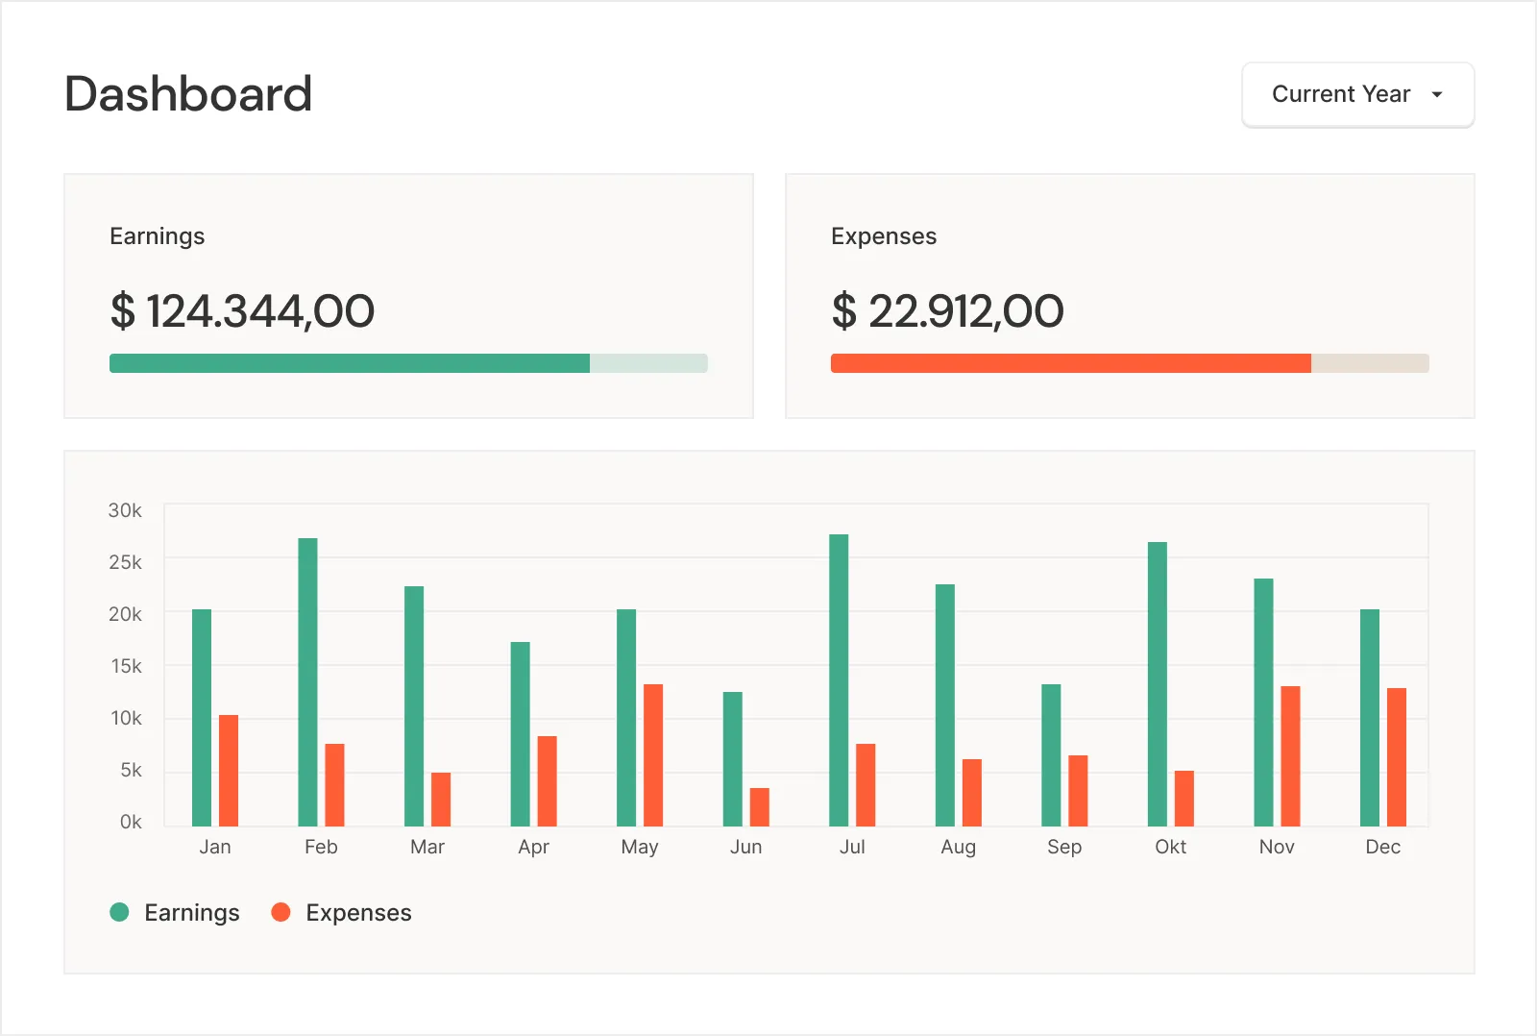Click the Dec expenses bar
This screenshot has height=1036, width=1537.
coord(1397,757)
